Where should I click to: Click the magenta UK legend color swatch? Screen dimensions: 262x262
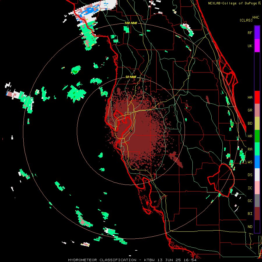point(257,46)
